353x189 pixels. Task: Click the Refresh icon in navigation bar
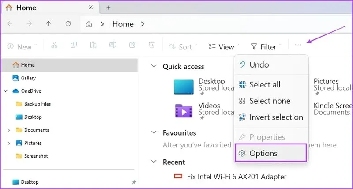[68, 24]
